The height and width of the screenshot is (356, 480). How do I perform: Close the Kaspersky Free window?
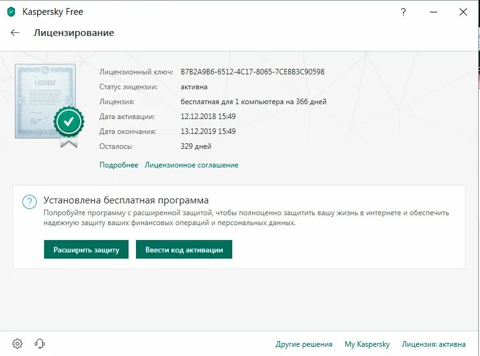[463, 12]
